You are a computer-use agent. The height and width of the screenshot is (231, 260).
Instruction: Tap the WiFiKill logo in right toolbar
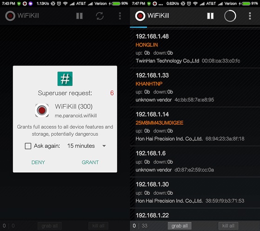click(140, 16)
